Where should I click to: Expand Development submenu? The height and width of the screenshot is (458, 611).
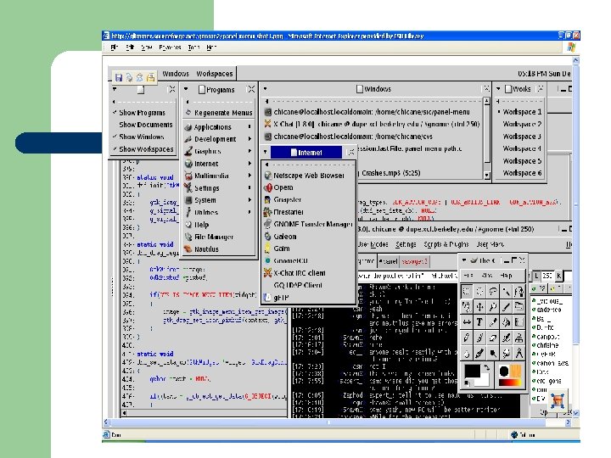pos(218,139)
